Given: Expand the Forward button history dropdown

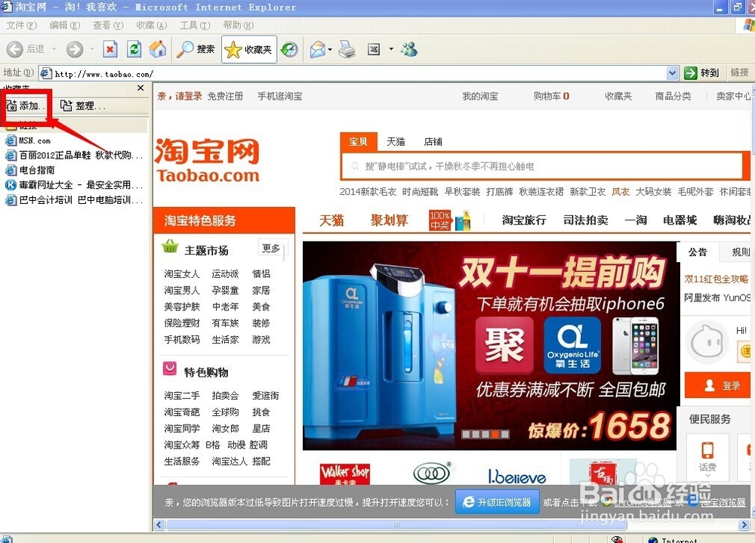Looking at the screenshot, I should (92, 48).
